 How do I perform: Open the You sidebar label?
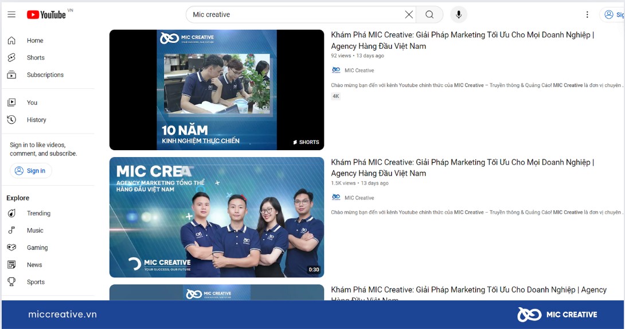click(32, 103)
